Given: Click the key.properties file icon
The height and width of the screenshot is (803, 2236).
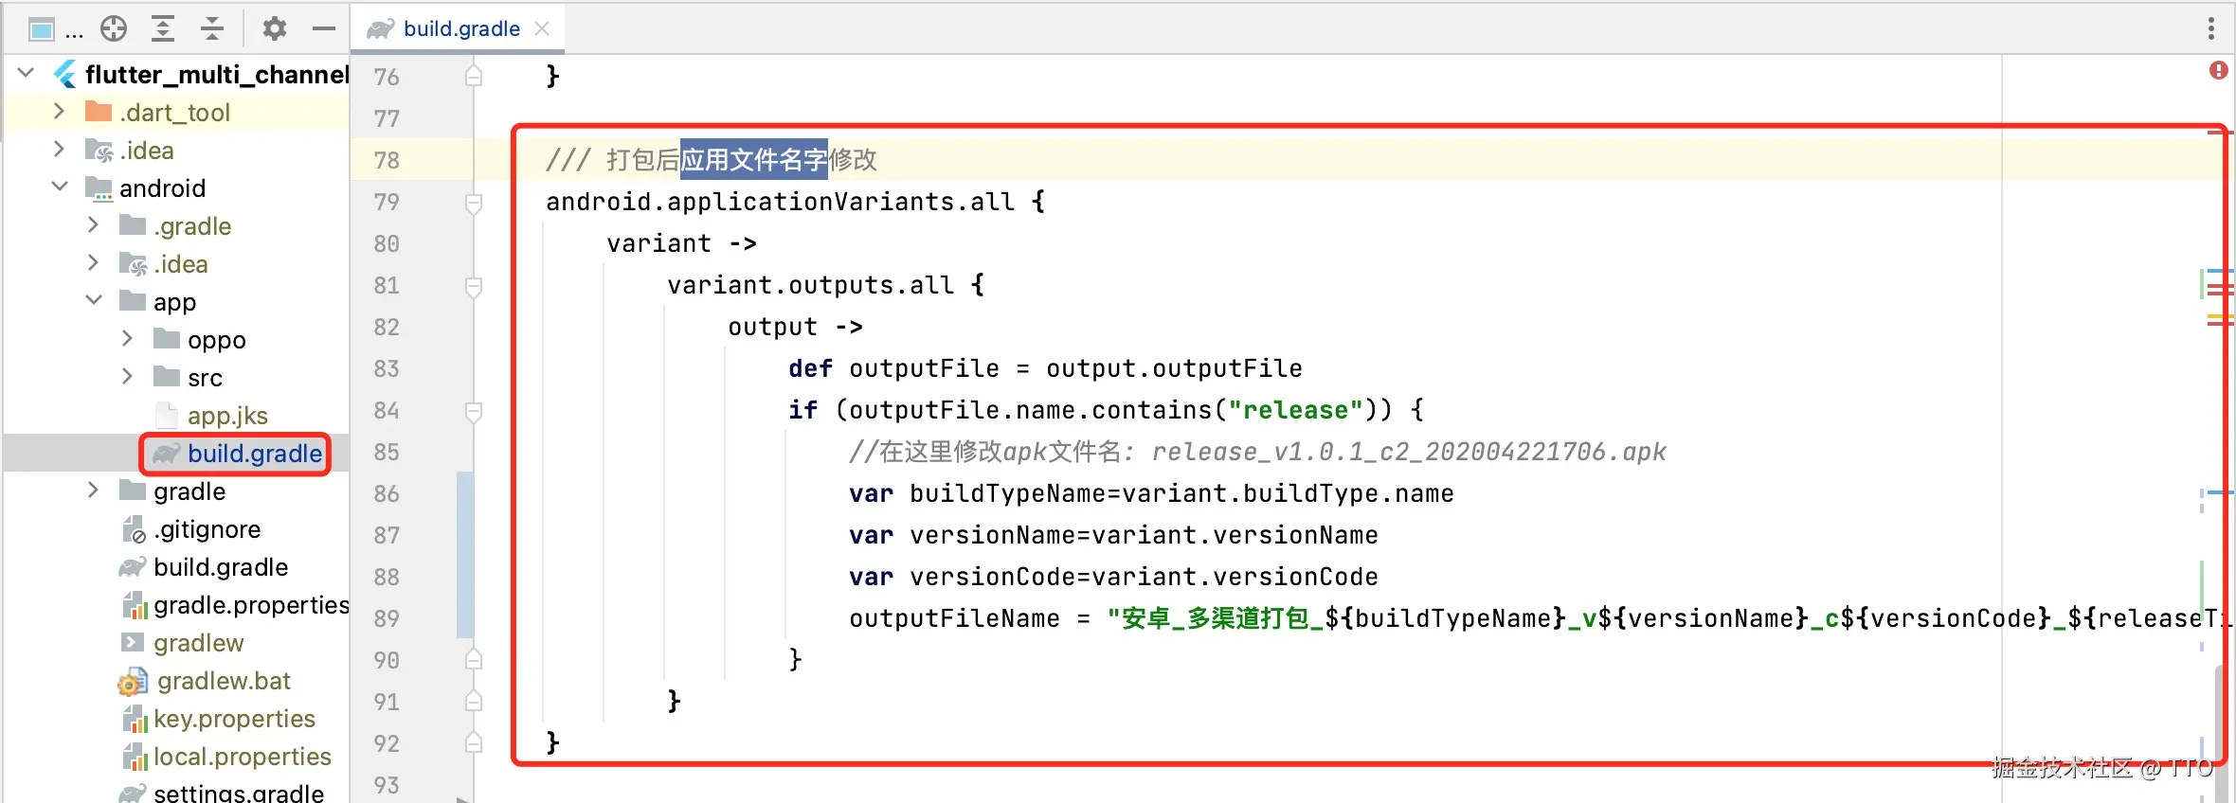Looking at the screenshot, I should [x=135, y=719].
